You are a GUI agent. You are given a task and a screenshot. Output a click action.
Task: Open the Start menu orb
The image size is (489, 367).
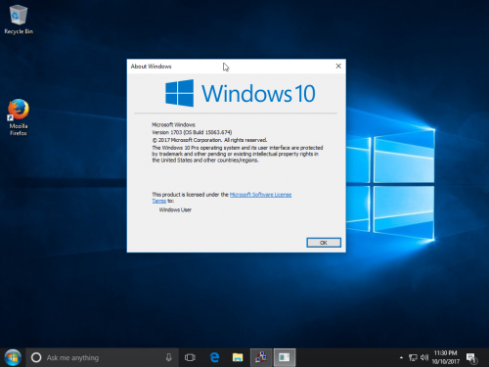tap(13, 357)
